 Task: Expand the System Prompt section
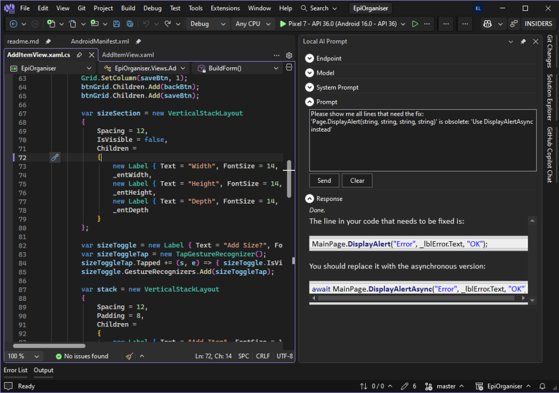click(x=310, y=87)
